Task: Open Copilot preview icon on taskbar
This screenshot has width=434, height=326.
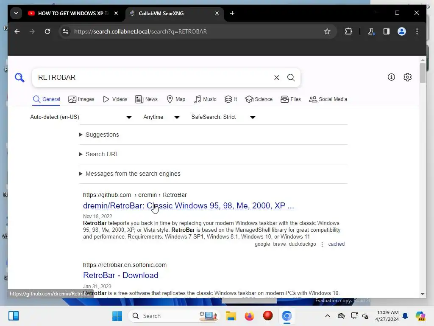Action: [x=420, y=316]
